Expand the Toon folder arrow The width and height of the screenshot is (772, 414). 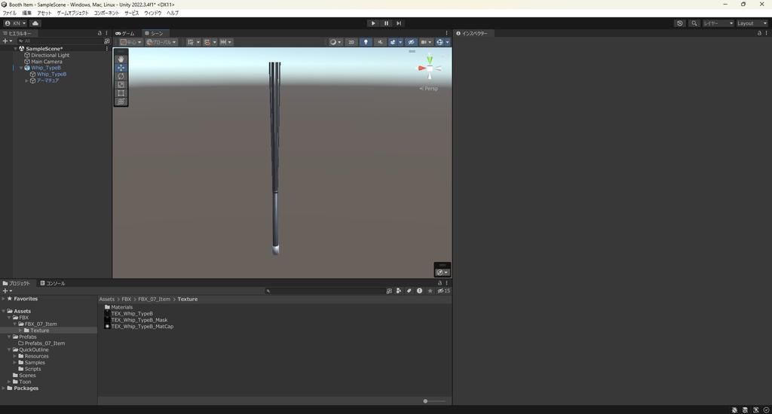click(9, 382)
